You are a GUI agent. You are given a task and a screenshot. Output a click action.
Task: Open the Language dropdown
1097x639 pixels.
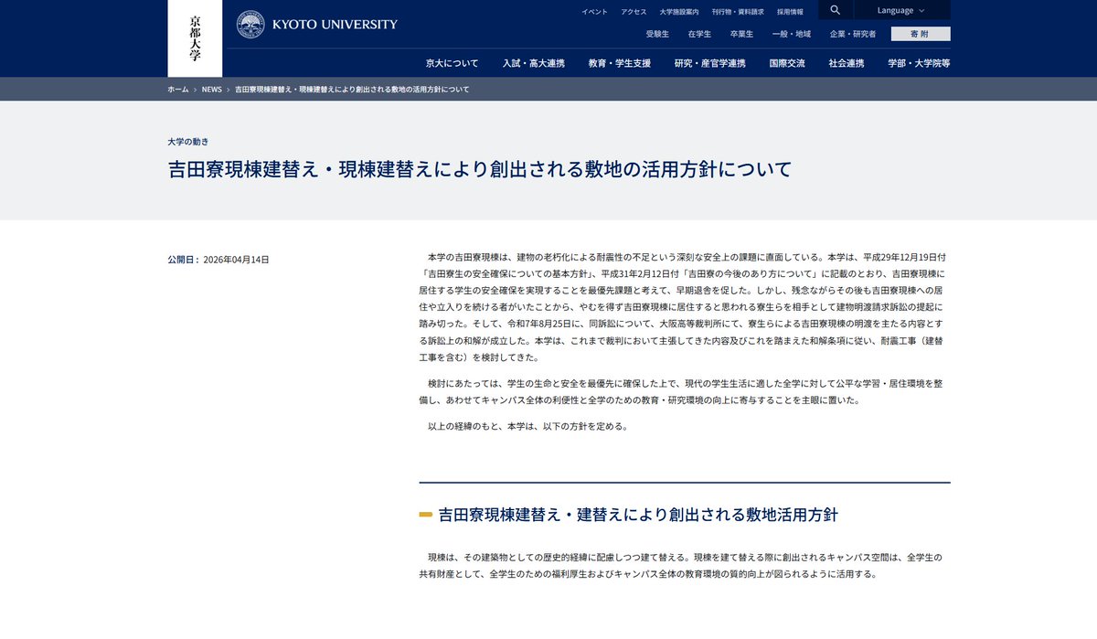(x=901, y=10)
